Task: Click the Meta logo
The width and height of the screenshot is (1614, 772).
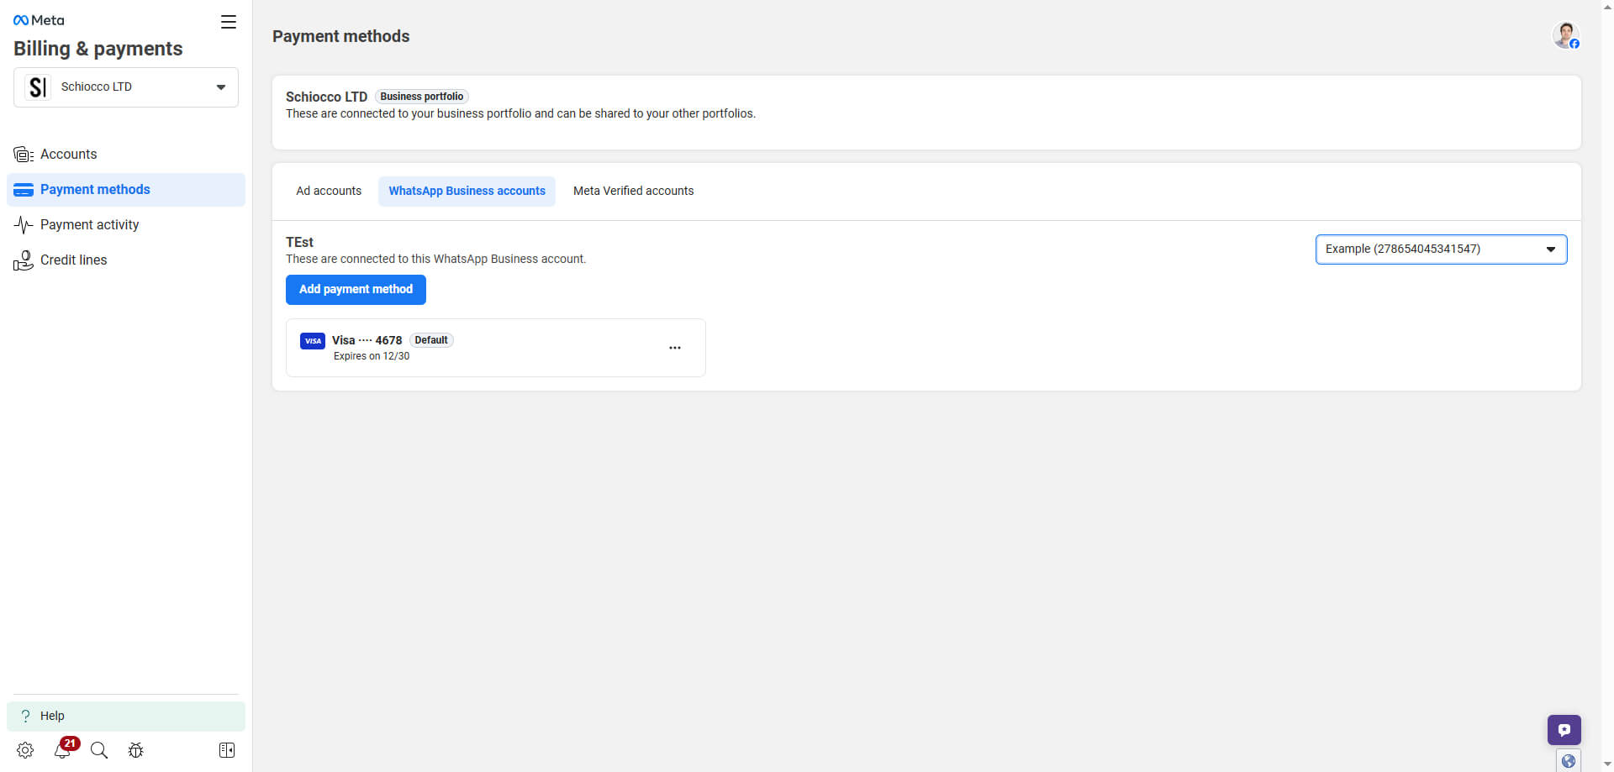Action: (39, 20)
